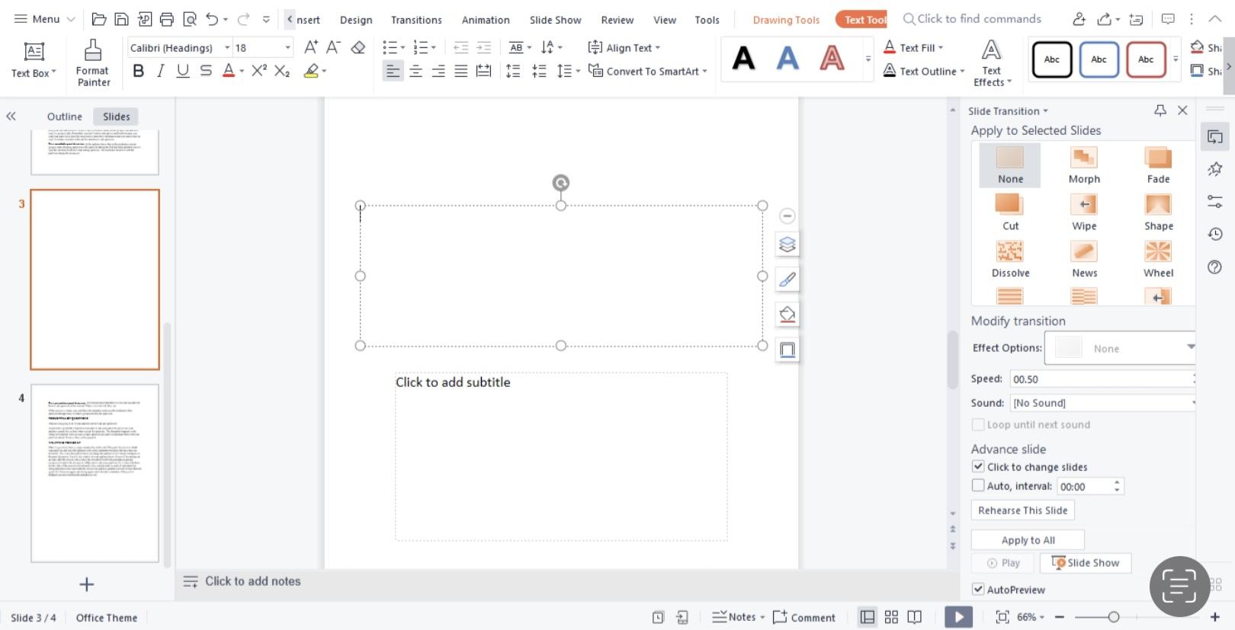This screenshot has width=1235, height=630.
Task: Apply Strikethrough to text
Action: [206, 71]
